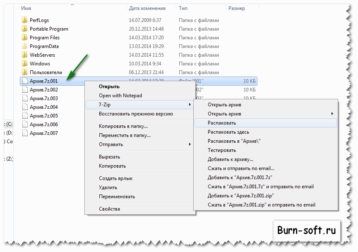Click the Размер column header
The image size is (358, 252).
[236, 8]
